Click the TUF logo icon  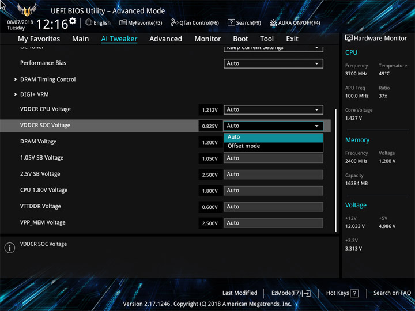pyautogui.click(x=27, y=10)
